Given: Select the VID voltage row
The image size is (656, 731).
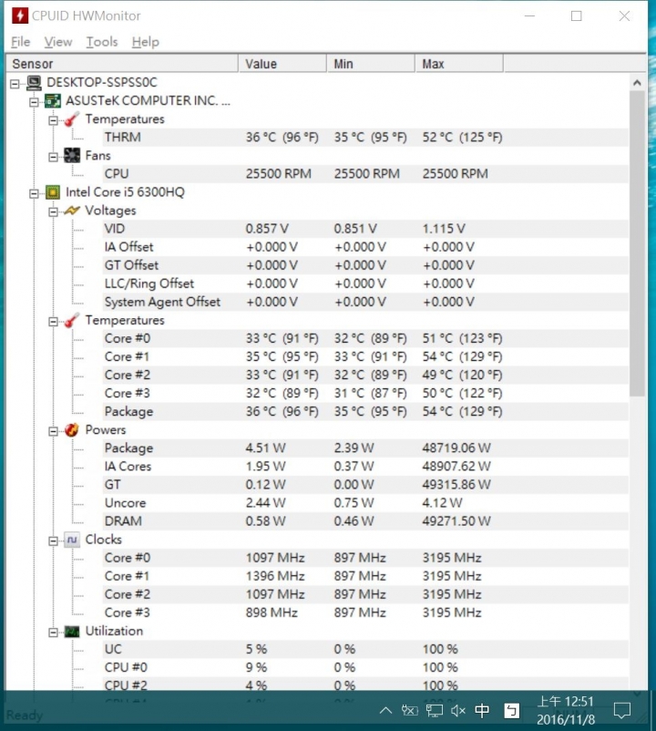Looking at the screenshot, I should tap(364, 229).
